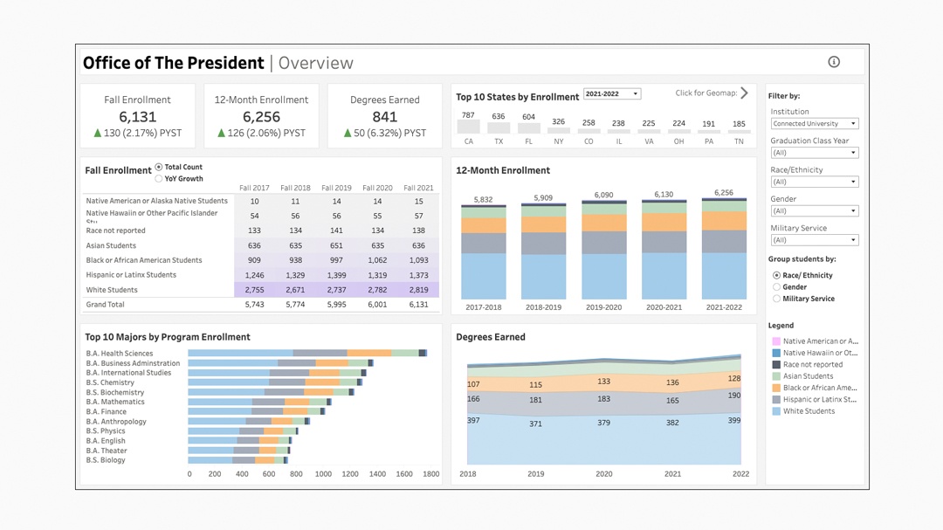Expand the Gender filter dropdown
This screenshot has width=943, height=530.
tap(814, 210)
